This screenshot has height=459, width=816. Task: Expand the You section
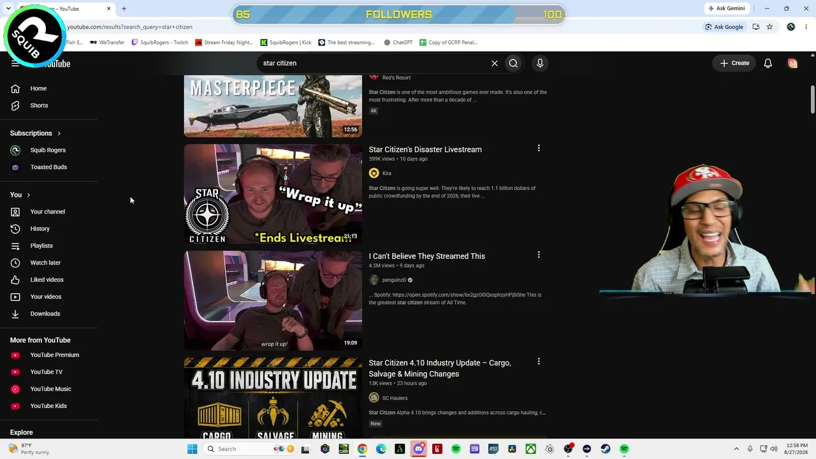click(x=20, y=194)
